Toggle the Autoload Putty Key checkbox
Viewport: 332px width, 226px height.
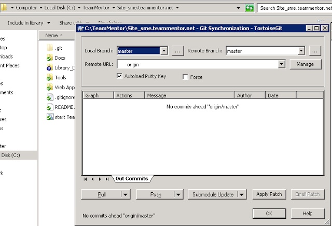pos(120,76)
